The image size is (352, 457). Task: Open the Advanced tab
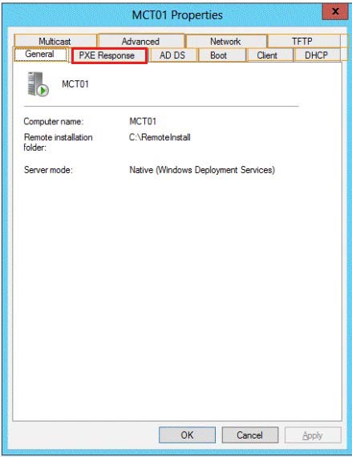click(x=141, y=41)
